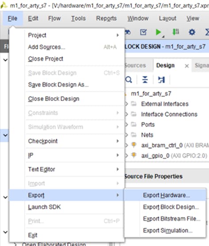209x246 pixels.
Task: Expand the Nets tree node
Action: point(127,135)
